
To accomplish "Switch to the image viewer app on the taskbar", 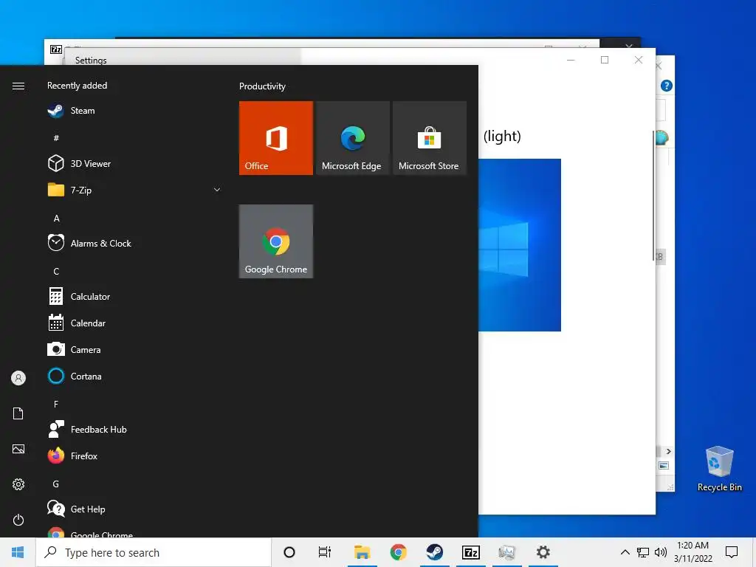I will click(506, 552).
